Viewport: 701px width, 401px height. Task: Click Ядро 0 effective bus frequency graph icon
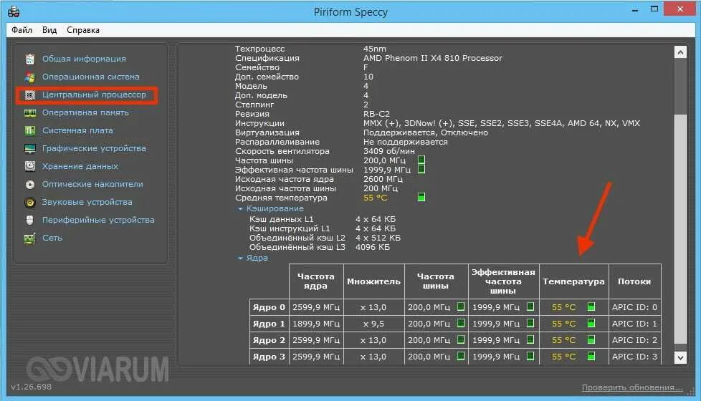[x=530, y=306]
